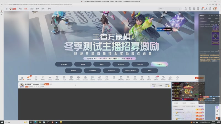This screenshot has width=221, height=124.
Task: Select the a九日999 streamer button
Action: coord(121,64)
